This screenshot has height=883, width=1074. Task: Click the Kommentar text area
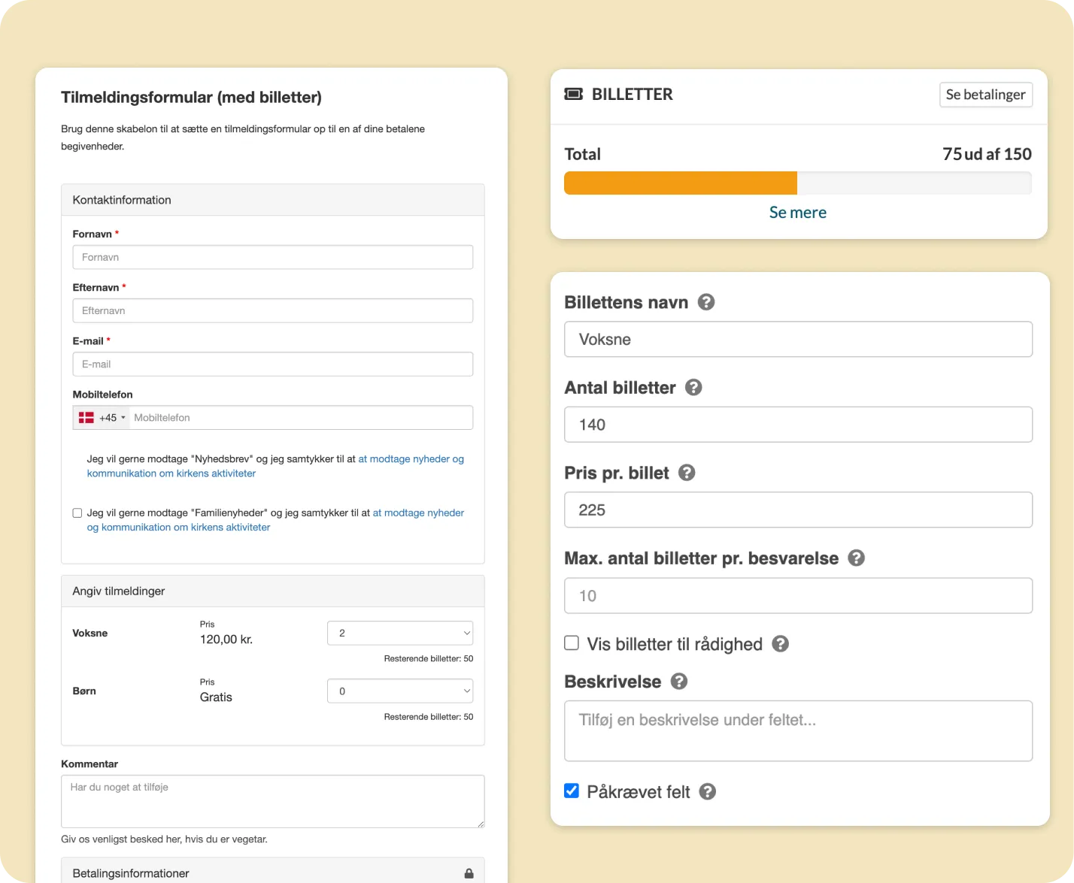click(x=273, y=801)
